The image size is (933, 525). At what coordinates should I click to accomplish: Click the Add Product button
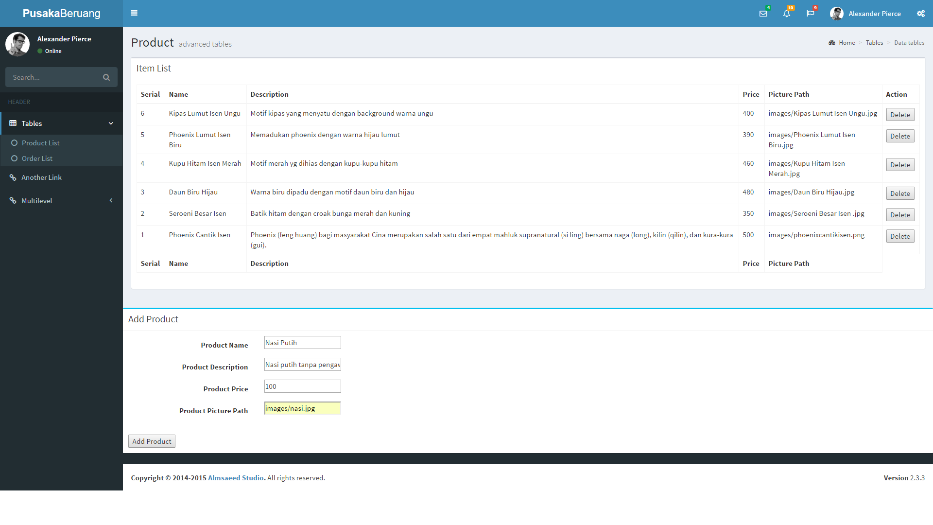click(152, 441)
